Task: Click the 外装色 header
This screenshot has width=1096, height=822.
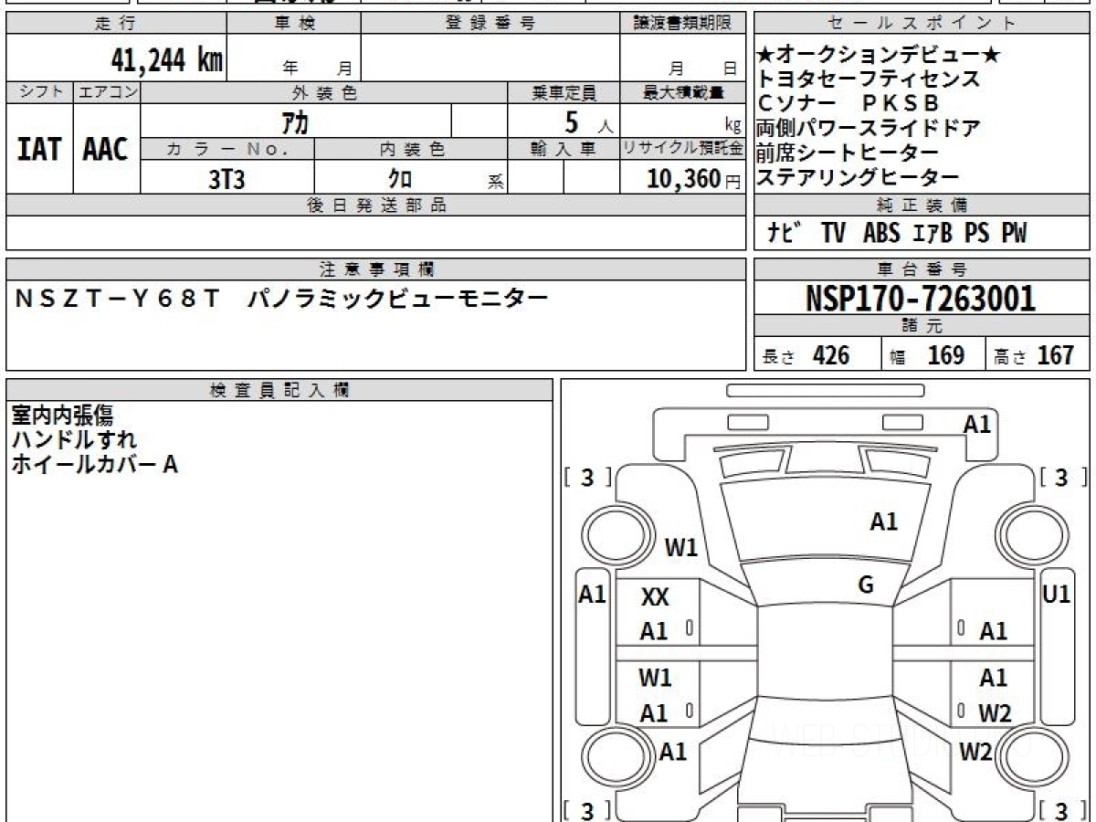Action: 324,92
